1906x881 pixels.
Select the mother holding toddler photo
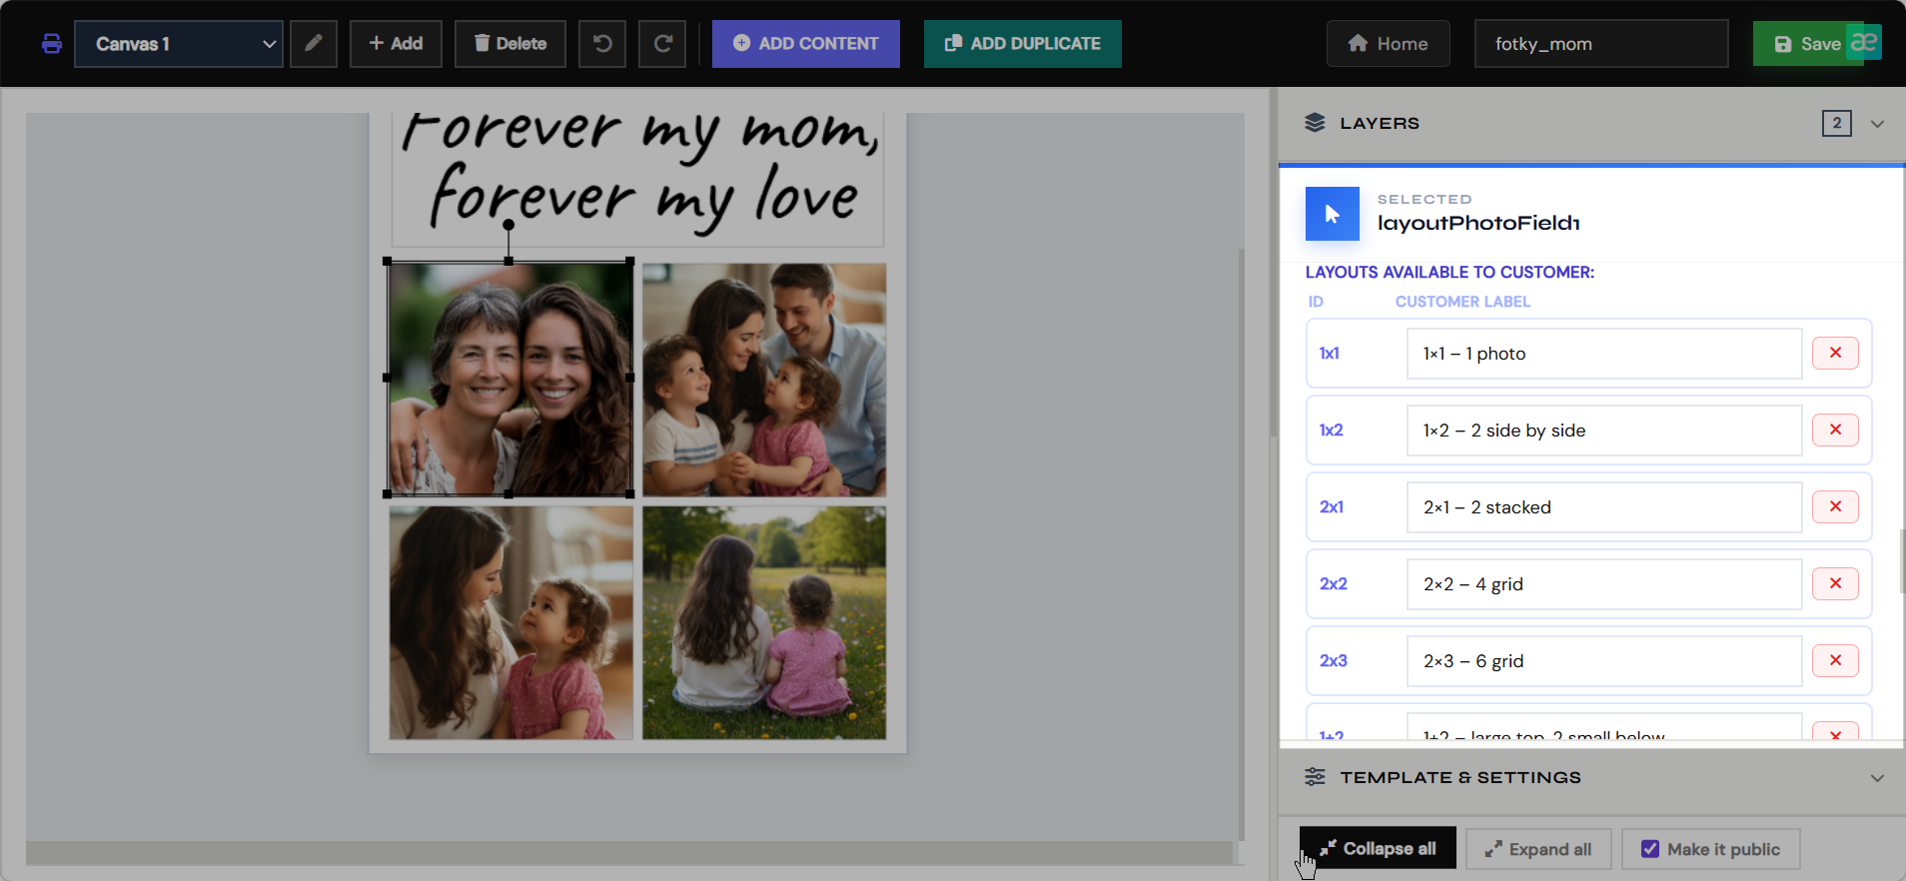click(511, 622)
